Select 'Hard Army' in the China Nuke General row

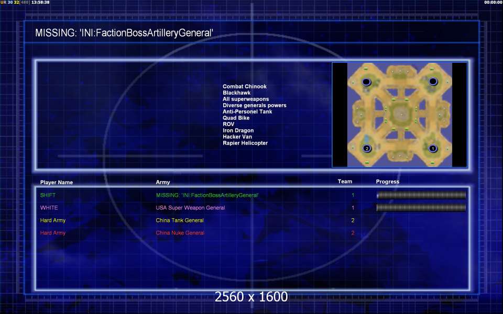52,233
